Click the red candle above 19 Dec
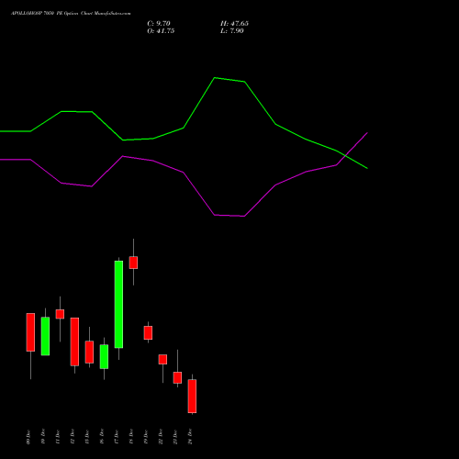 (x=148, y=332)
